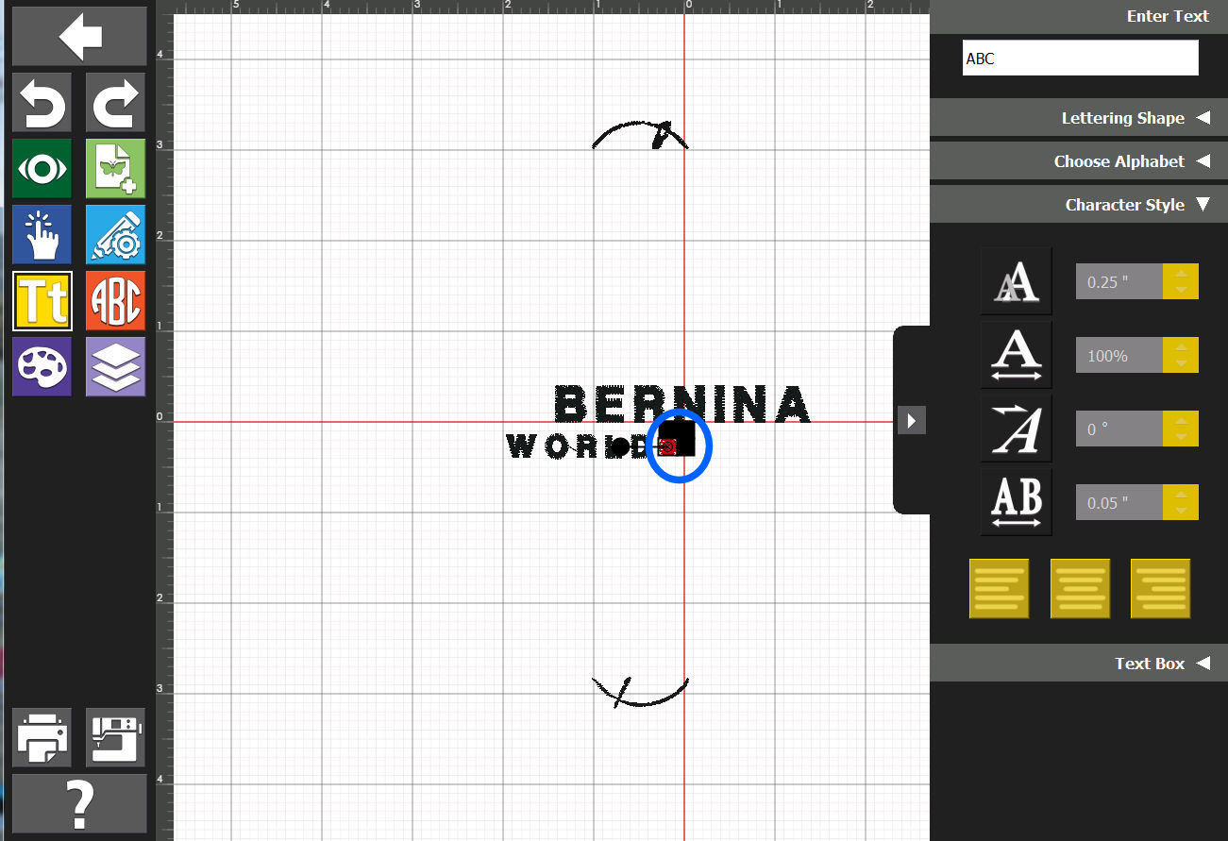Open the ABC monogram tool

click(115, 301)
